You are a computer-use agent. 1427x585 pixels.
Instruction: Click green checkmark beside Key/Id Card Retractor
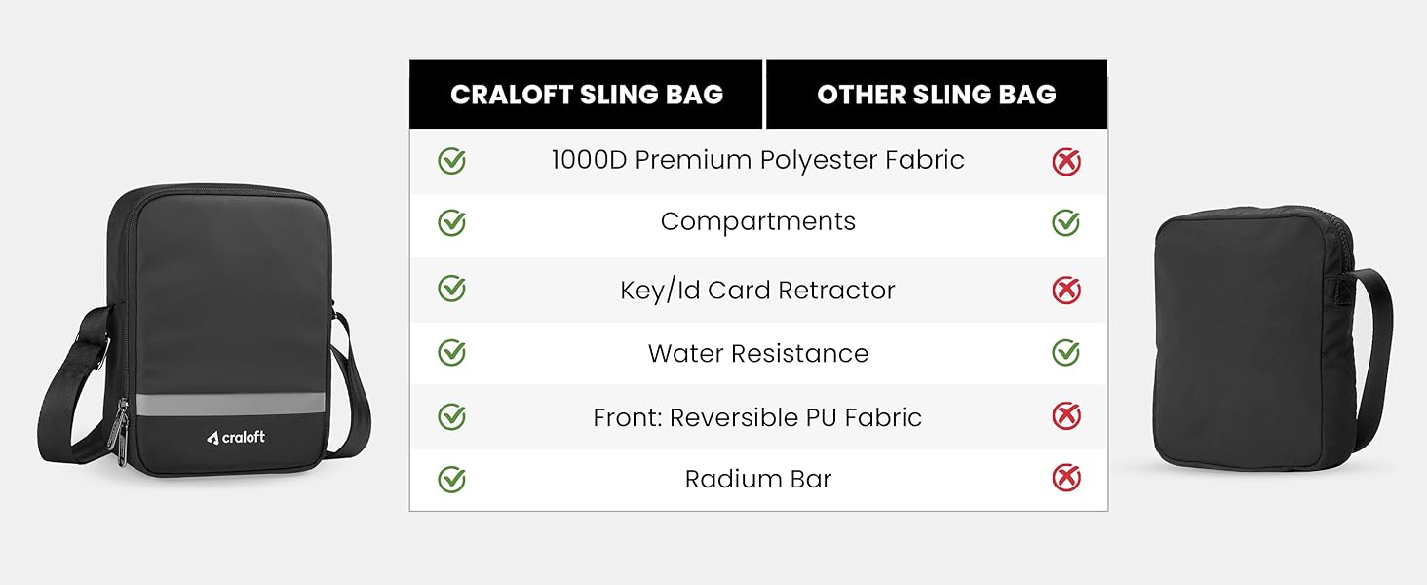[x=451, y=290]
